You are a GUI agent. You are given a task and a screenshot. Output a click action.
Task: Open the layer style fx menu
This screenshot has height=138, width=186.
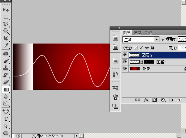pos(146,100)
